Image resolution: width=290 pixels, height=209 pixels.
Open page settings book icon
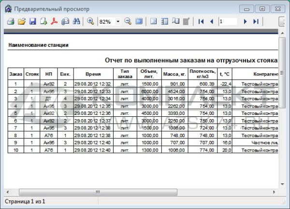coord(175,22)
